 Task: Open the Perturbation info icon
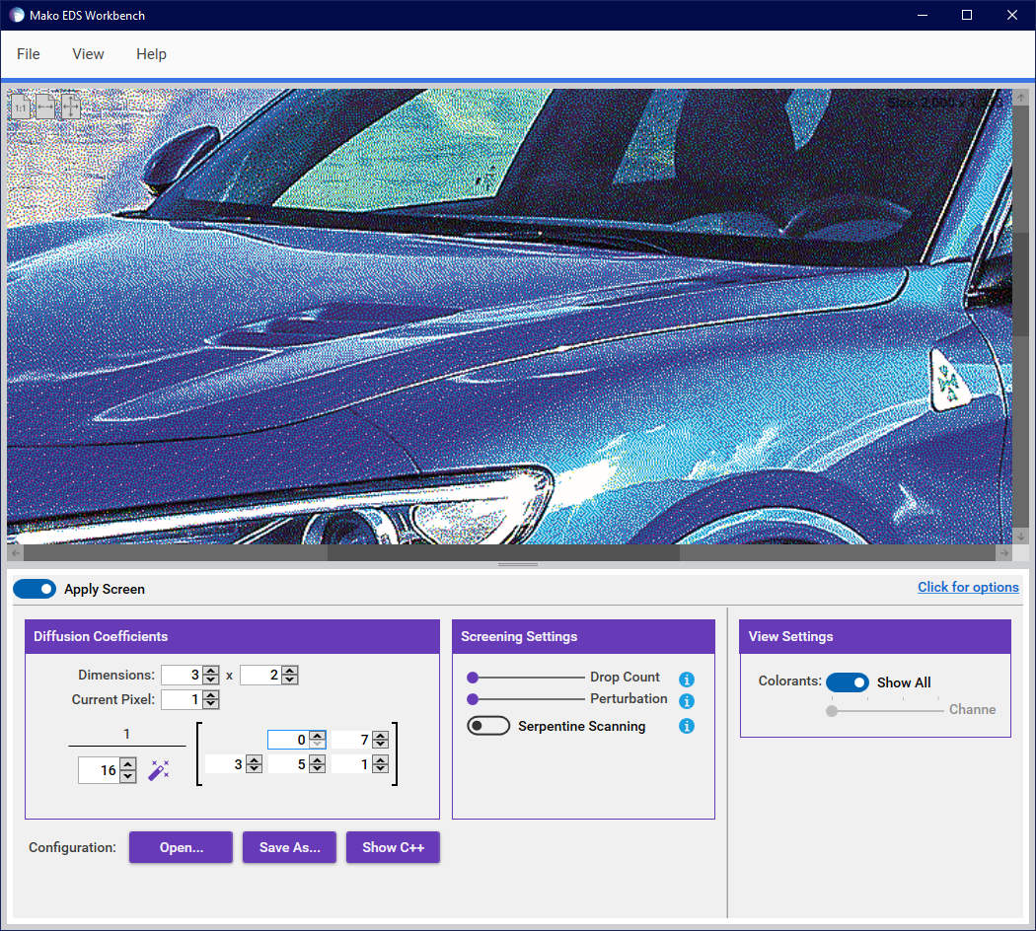tap(687, 701)
